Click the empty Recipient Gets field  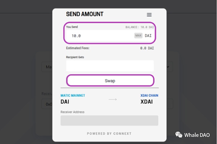(110, 66)
